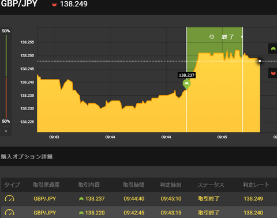
Task: Click the 判定レート column header
Action: pyautogui.click(x=256, y=185)
